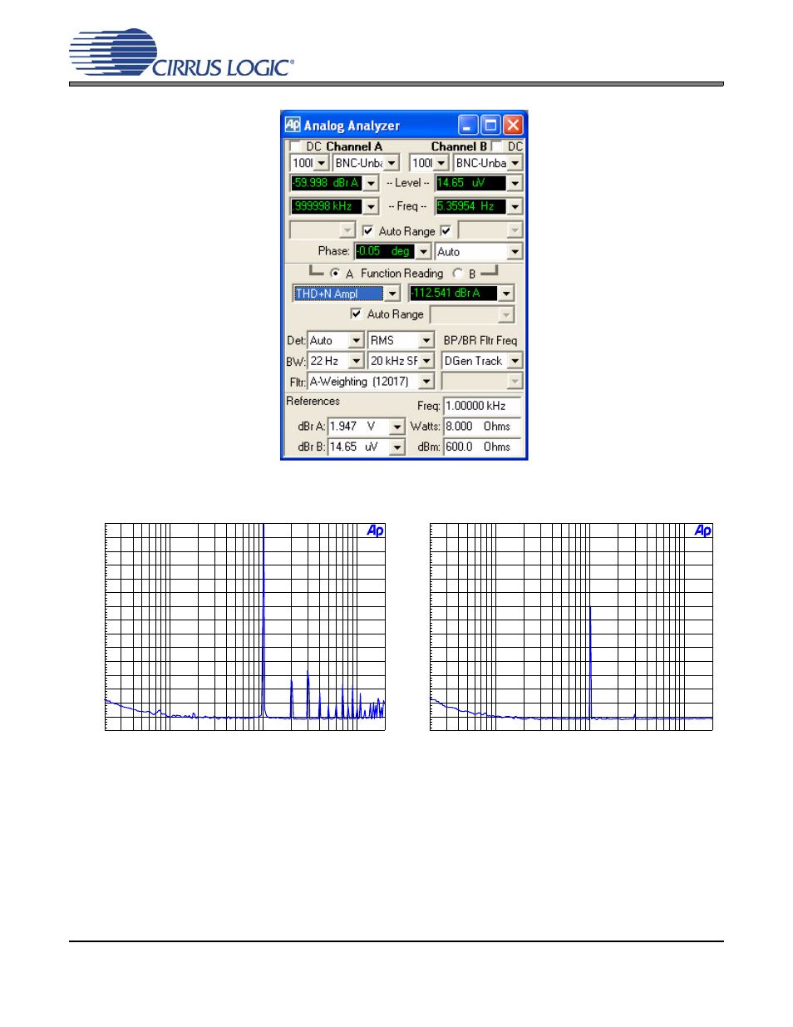Click the dBr B 14.65 uV field
793x1027 pixels.
359,447
